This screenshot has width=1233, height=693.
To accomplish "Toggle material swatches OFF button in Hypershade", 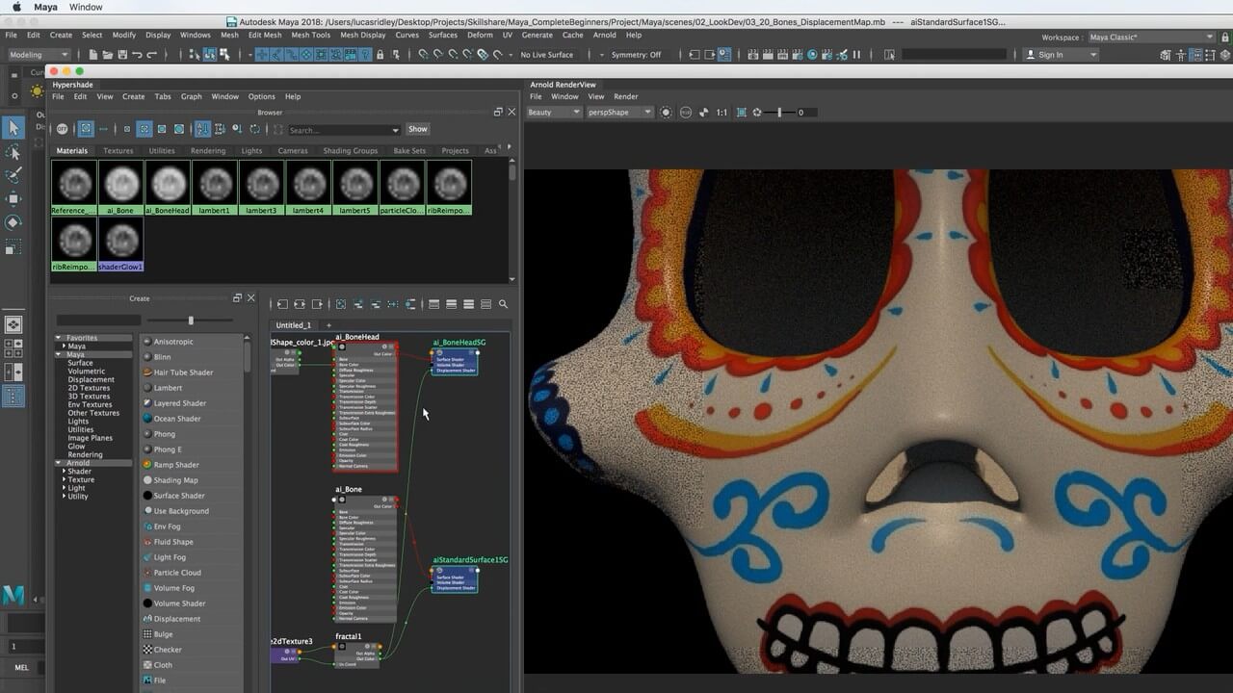I will [62, 129].
